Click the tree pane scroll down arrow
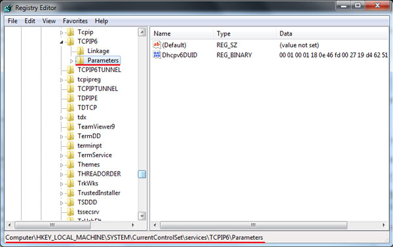Screen dimensions: 393x247 coord(142,216)
